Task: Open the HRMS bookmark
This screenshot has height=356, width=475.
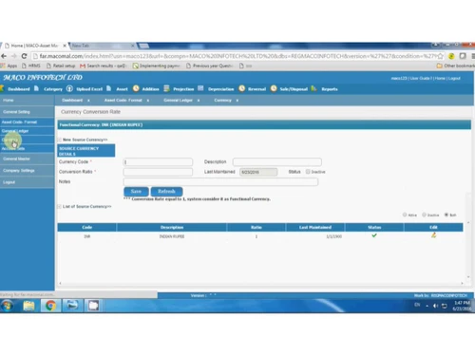Action: [x=31, y=66]
